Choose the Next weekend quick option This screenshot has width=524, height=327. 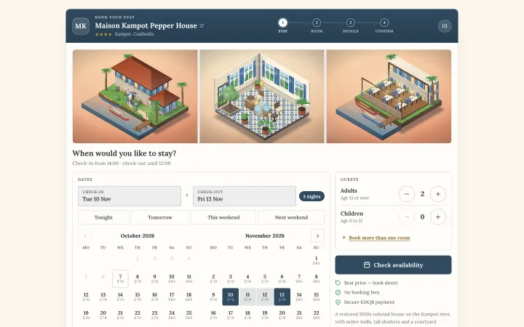pos(291,217)
